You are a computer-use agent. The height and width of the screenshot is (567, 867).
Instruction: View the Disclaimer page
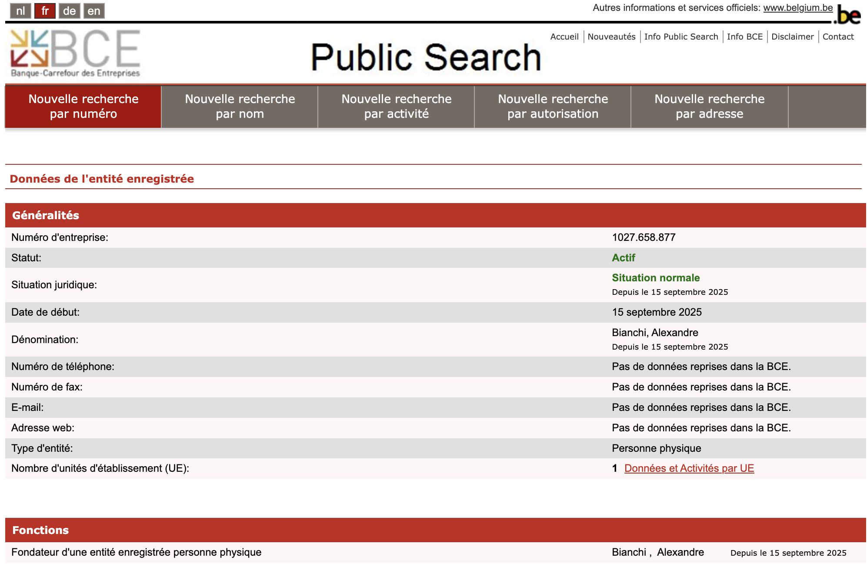point(792,37)
